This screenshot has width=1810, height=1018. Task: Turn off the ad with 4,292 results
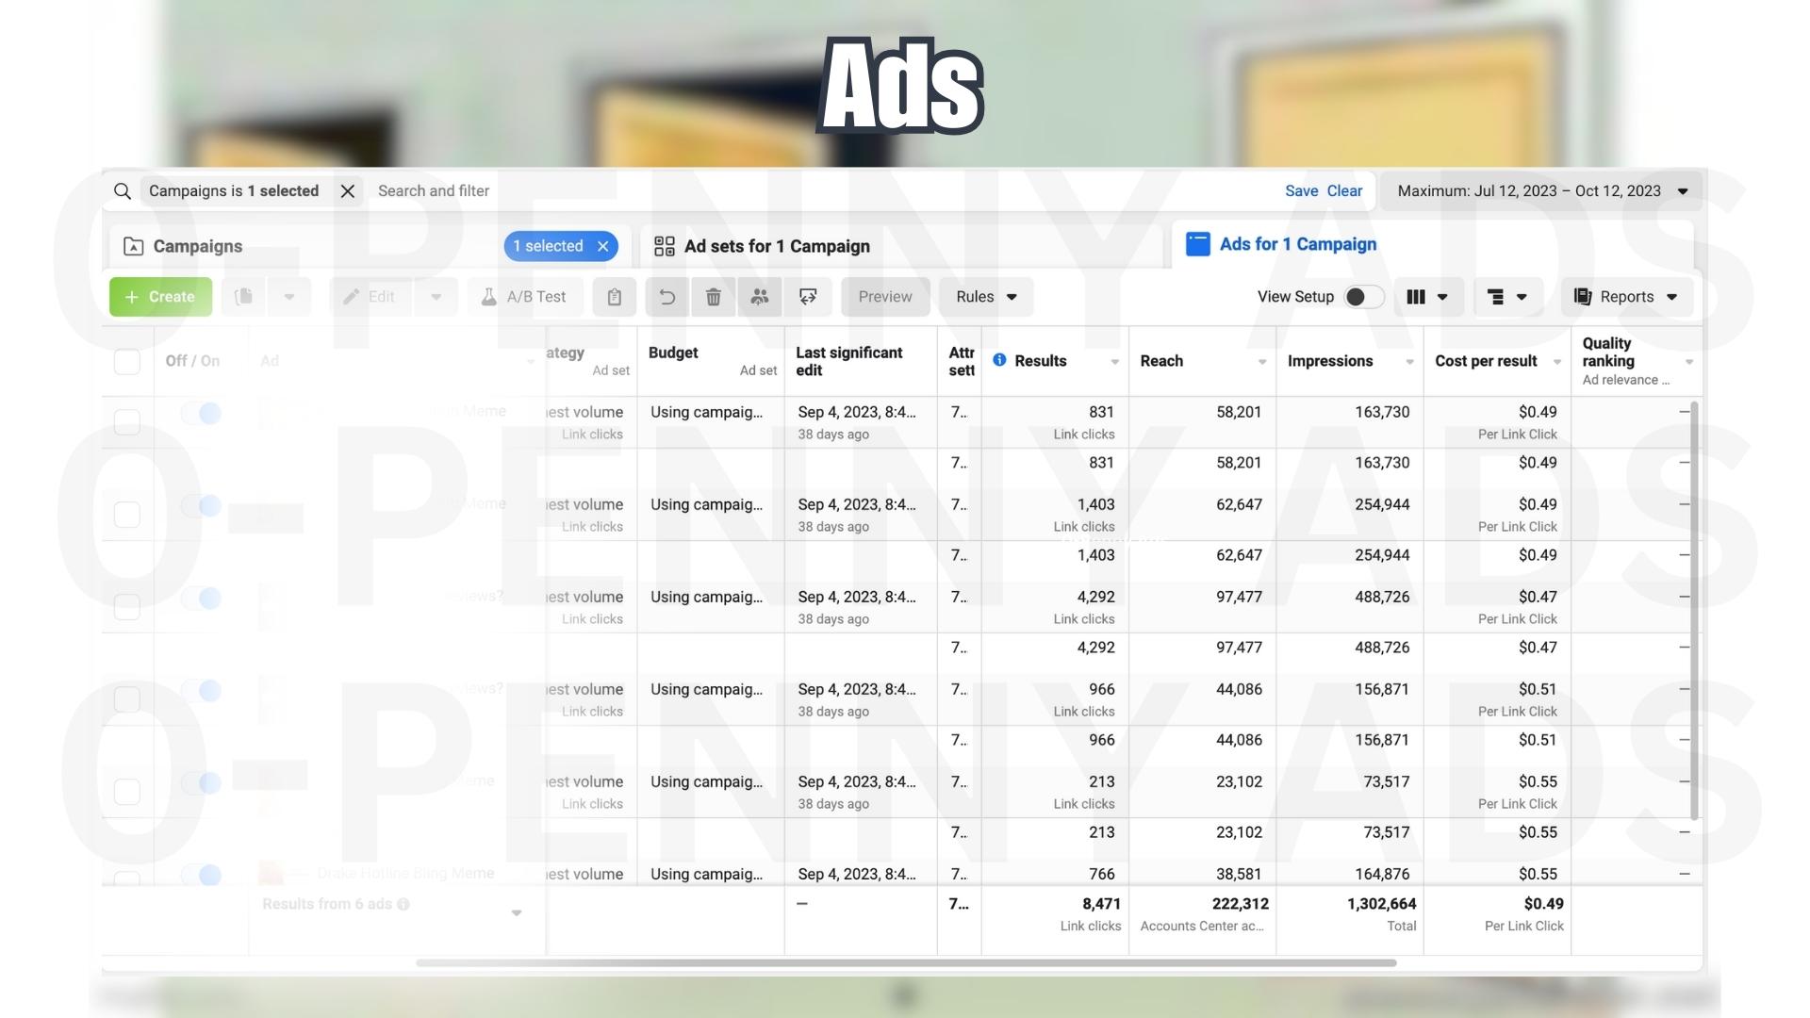(202, 598)
